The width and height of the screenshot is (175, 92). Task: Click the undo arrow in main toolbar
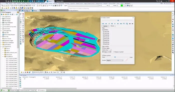[x=49, y=5]
